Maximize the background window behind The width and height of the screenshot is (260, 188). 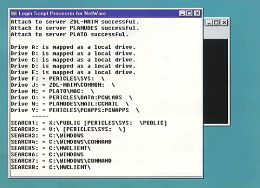click(216, 22)
